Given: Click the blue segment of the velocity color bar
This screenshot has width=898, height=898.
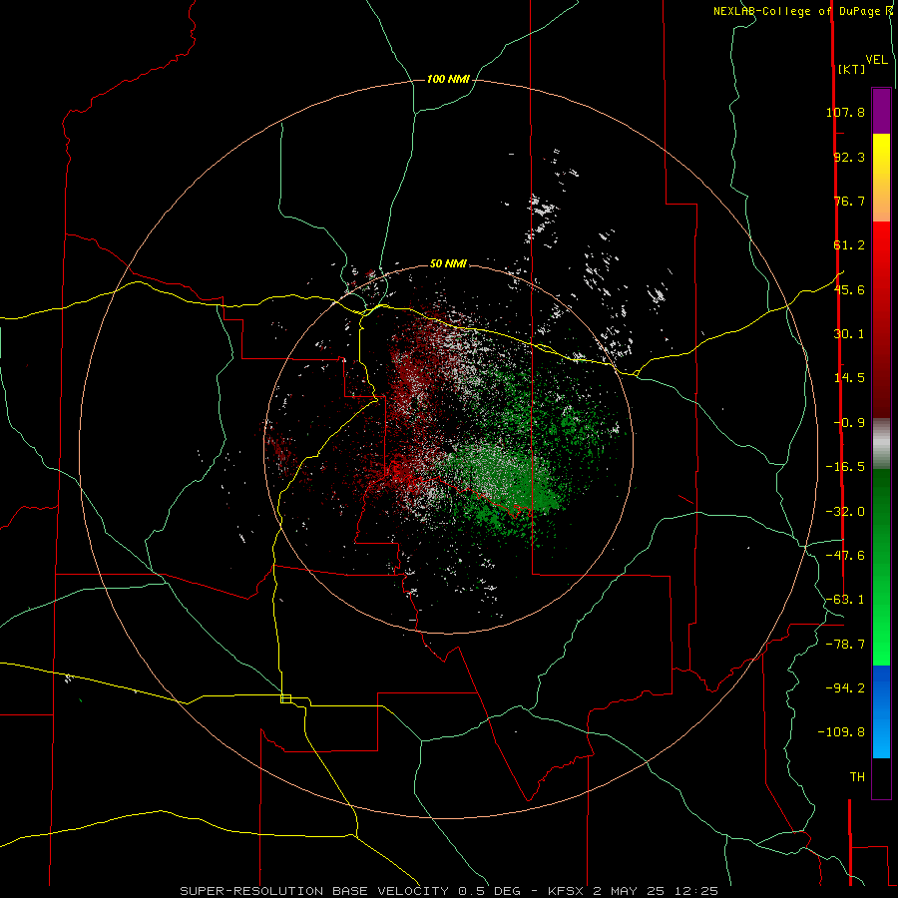Looking at the screenshot, I should 881,711.
